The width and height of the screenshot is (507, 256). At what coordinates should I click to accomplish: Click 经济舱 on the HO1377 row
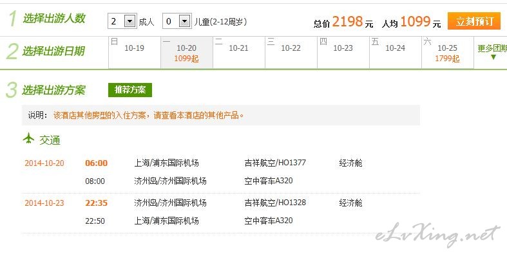[x=350, y=163]
